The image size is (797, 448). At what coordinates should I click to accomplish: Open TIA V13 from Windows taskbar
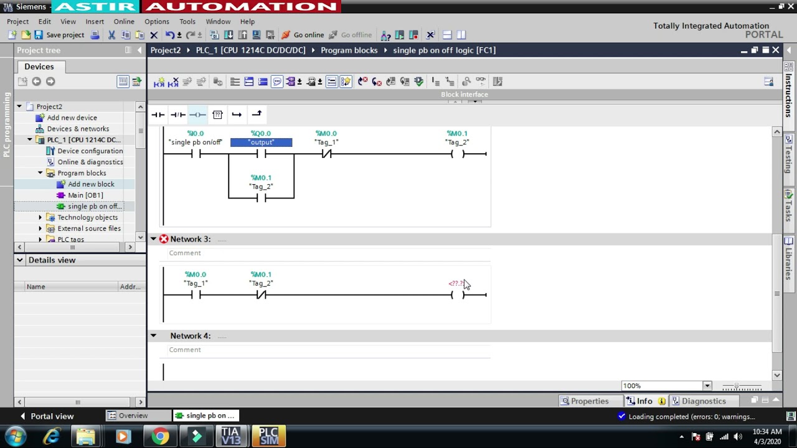click(x=230, y=436)
